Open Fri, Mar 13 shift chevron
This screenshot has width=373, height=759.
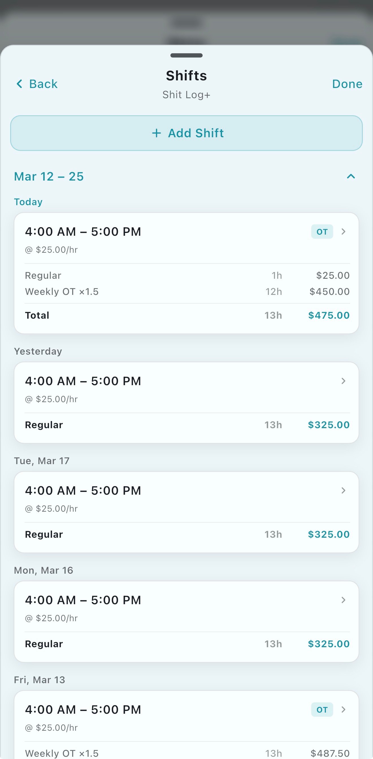[x=343, y=710]
